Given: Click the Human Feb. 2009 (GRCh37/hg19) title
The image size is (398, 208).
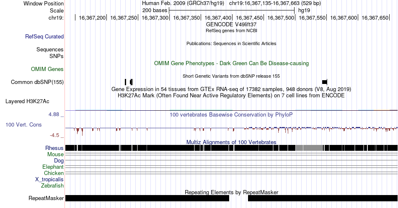Looking at the screenshot, I should pyautogui.click(x=183, y=3).
